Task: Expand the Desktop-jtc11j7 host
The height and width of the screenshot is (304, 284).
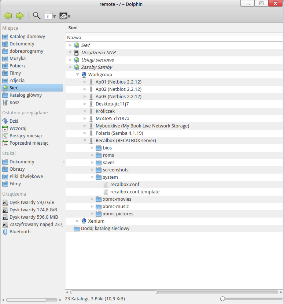Action: 85,104
